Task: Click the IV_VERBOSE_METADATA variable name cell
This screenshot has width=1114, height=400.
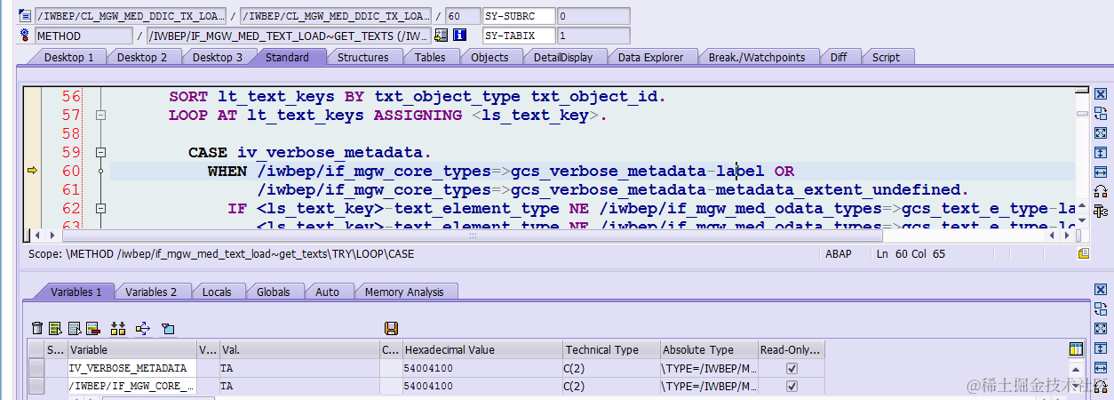Action: (132, 368)
